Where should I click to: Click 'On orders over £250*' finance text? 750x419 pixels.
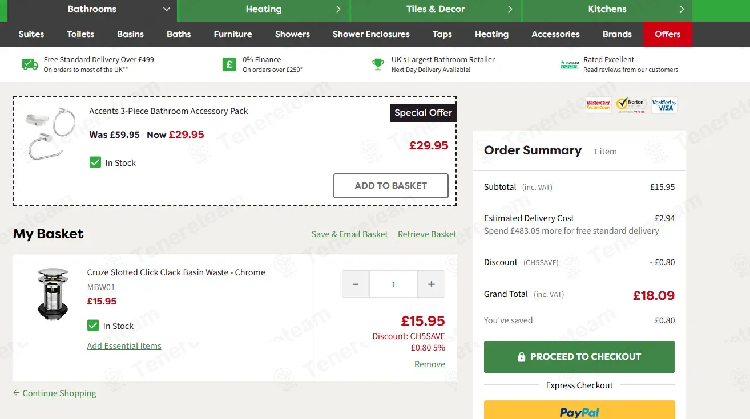pyautogui.click(x=272, y=70)
